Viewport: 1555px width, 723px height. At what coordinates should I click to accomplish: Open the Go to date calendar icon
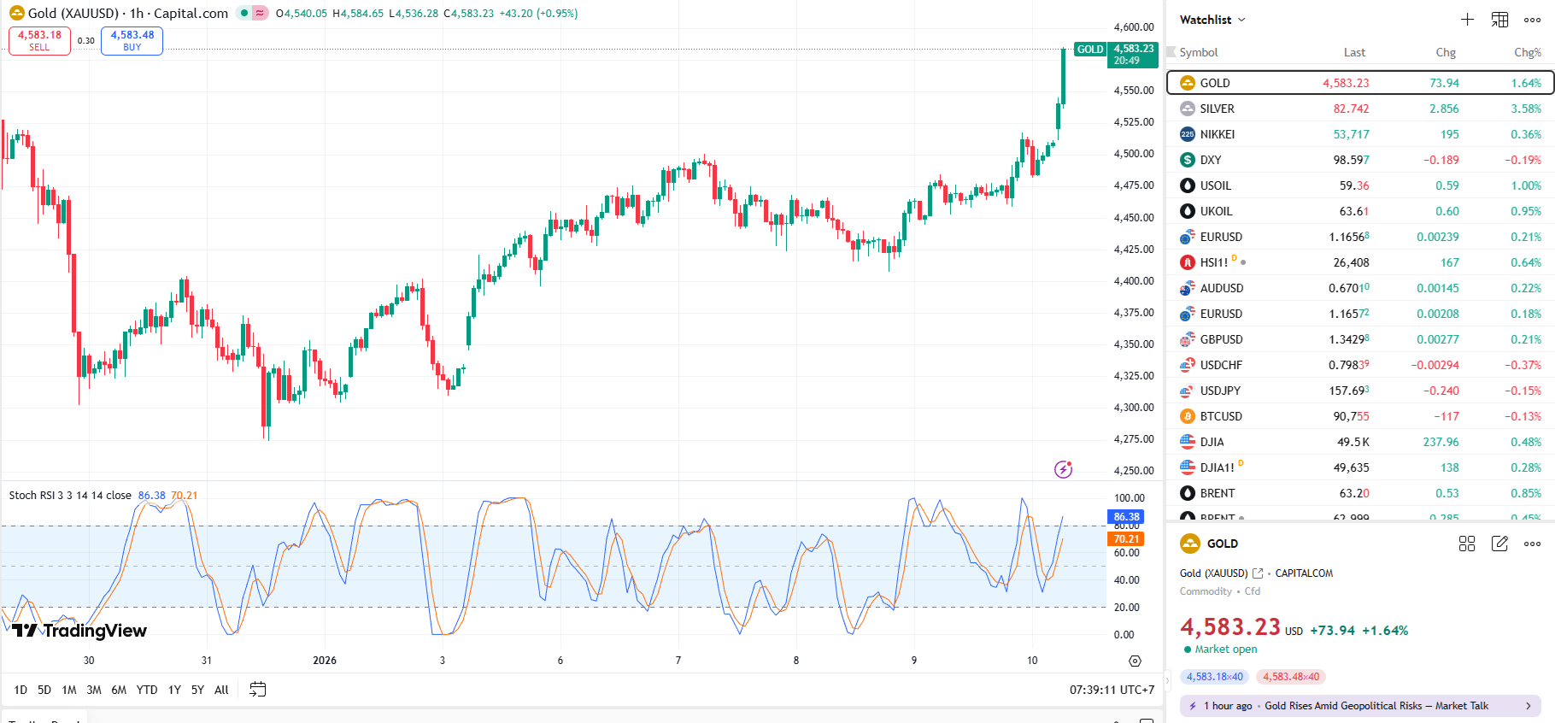coord(257,690)
